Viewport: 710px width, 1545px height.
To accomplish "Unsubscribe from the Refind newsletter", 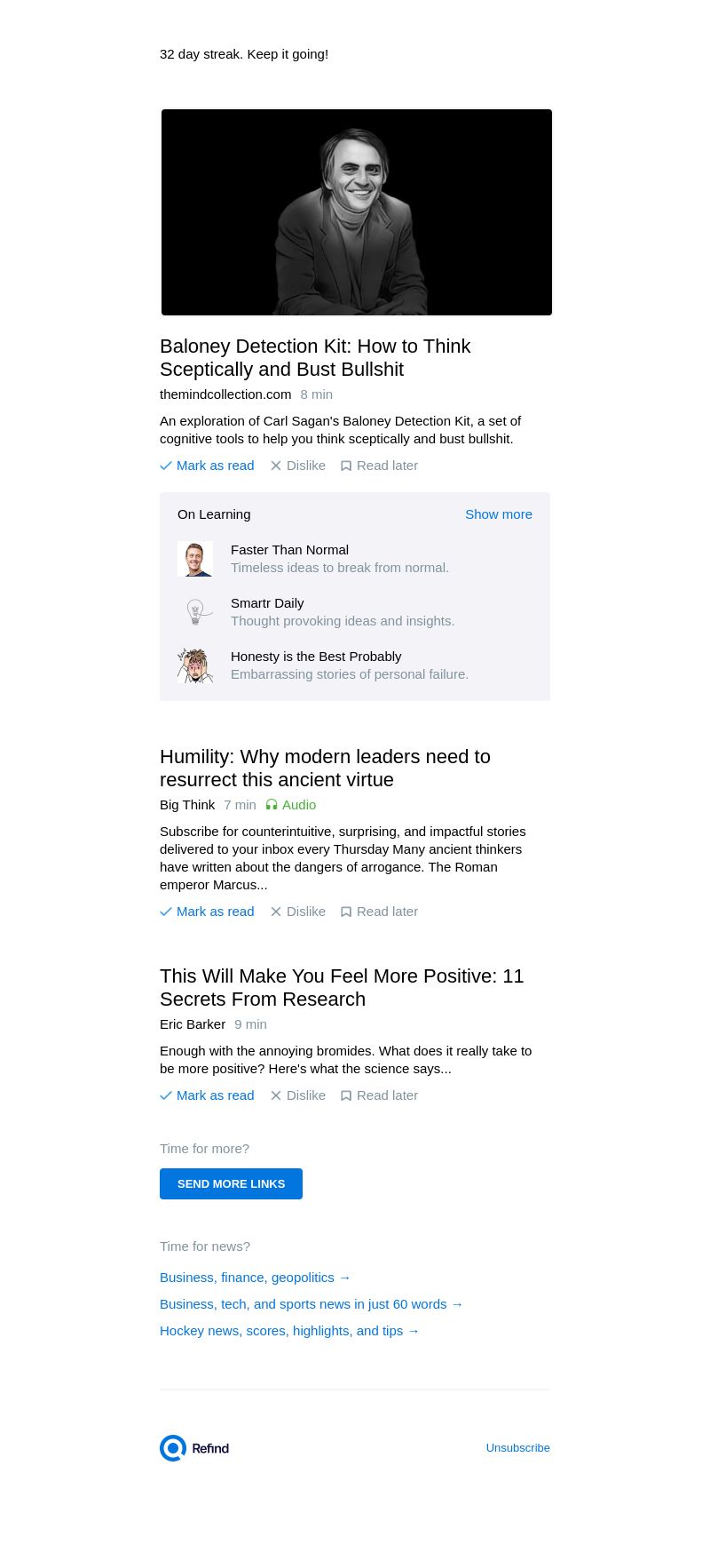I will click(x=517, y=1448).
